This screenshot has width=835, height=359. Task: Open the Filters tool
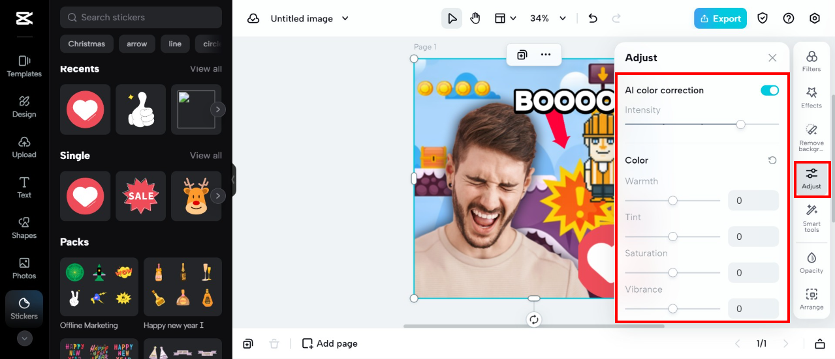click(x=811, y=61)
